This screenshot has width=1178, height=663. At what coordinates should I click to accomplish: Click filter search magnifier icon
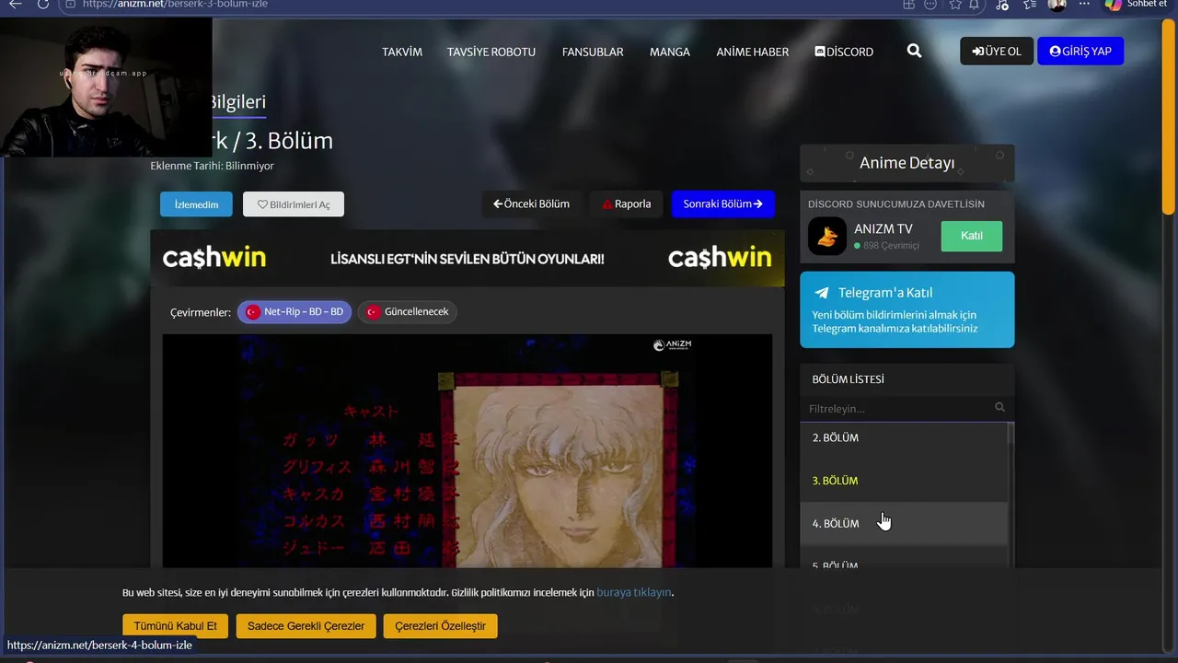[x=999, y=407]
